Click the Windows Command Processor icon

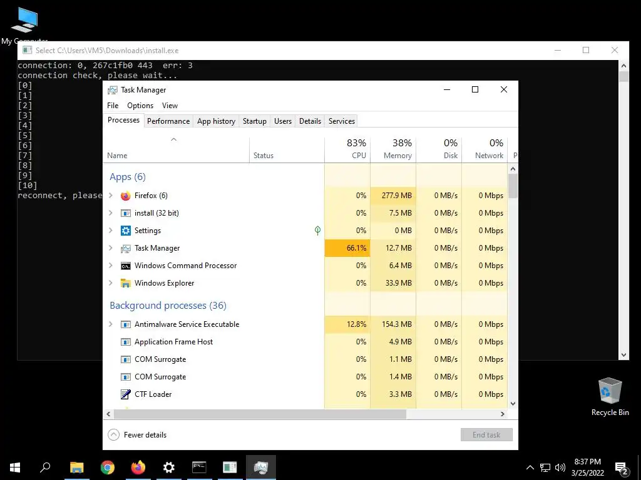click(125, 266)
